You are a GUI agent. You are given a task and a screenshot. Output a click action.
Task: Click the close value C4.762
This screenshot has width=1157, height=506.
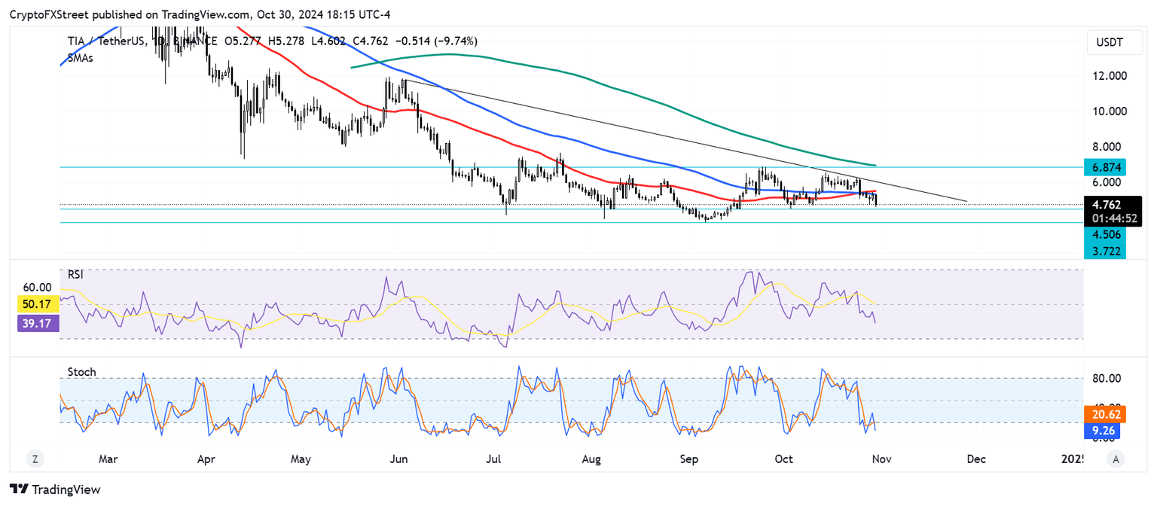[x=371, y=41]
